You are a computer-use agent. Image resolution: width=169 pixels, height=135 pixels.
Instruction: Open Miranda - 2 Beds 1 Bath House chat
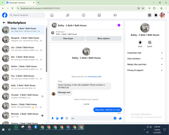(x=23, y=115)
